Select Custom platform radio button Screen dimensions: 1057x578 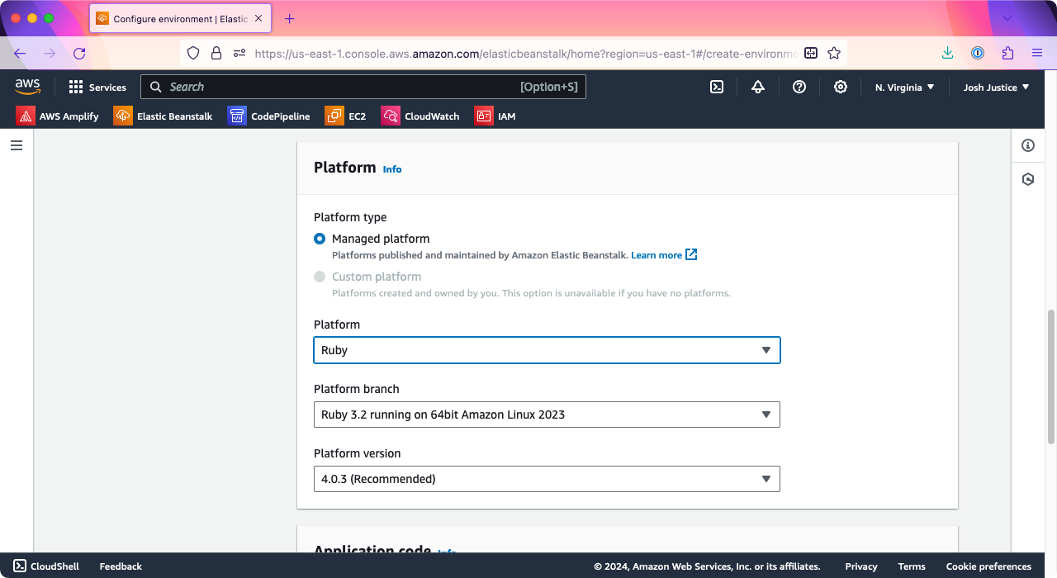coord(320,277)
